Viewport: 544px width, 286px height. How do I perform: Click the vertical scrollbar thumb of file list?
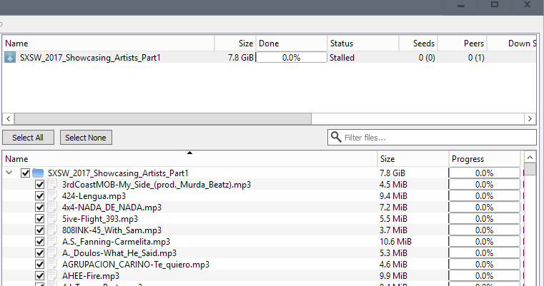[530, 169]
